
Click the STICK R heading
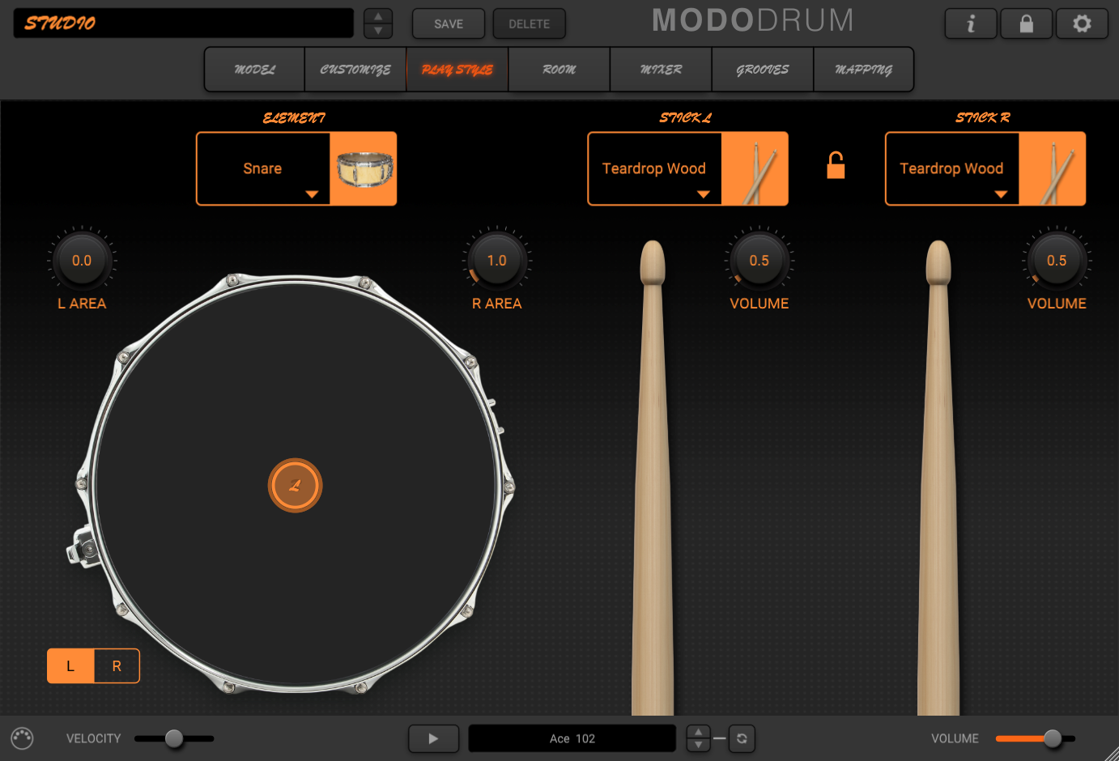click(983, 118)
